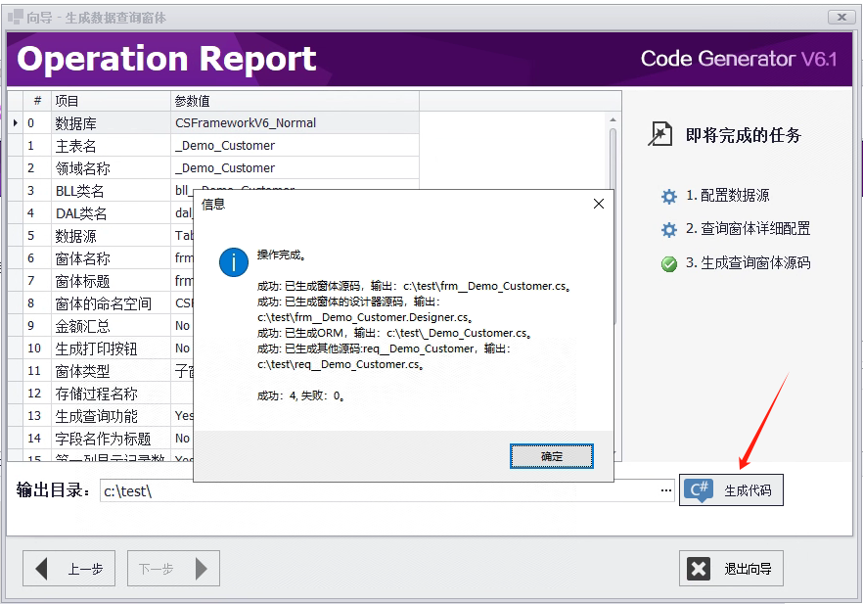This screenshot has height=604, width=863.
Task: Select the 数据库 row cell
Action: 111,122
